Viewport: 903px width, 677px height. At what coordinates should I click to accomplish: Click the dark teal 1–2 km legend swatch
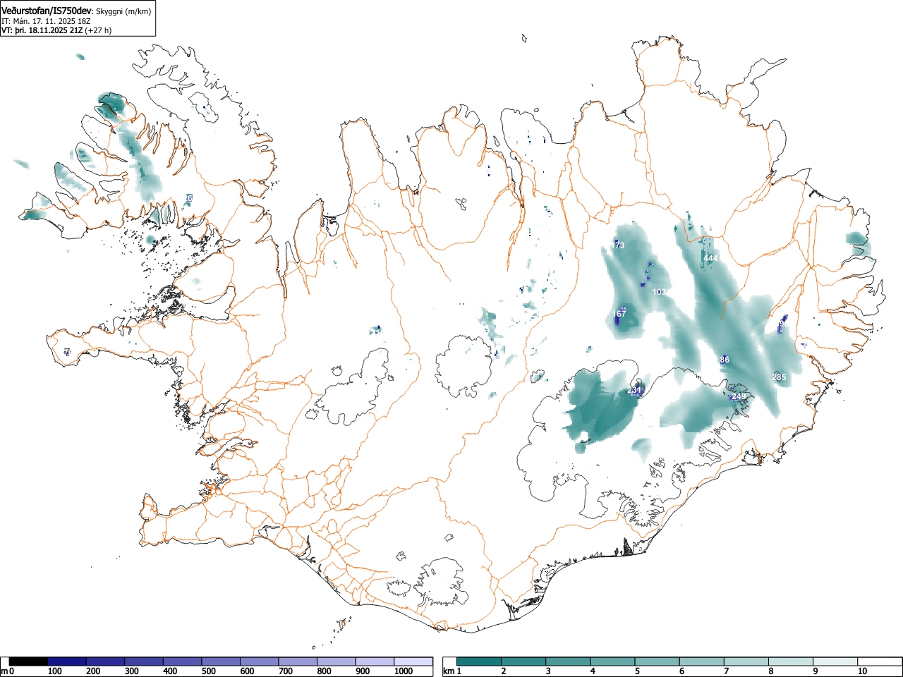[x=479, y=661]
